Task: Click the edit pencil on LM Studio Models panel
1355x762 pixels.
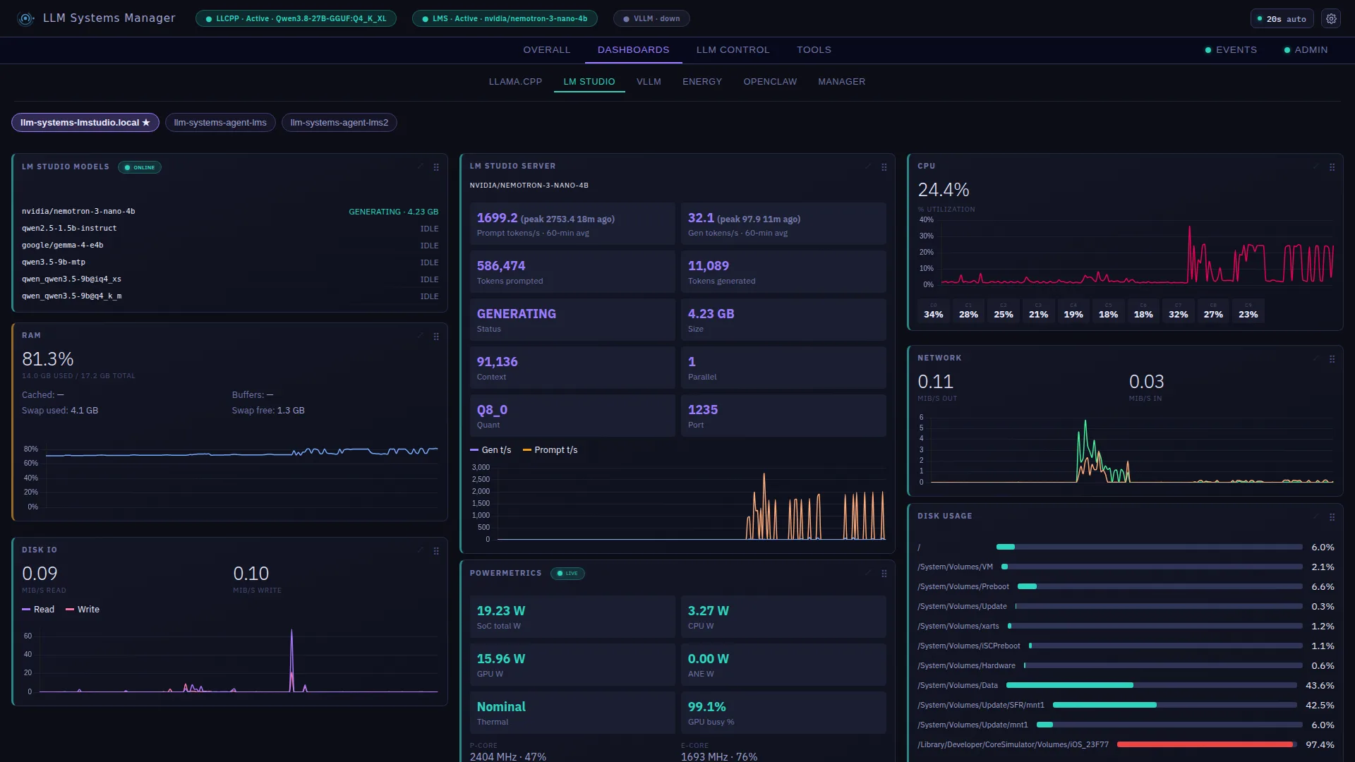Action: point(420,167)
